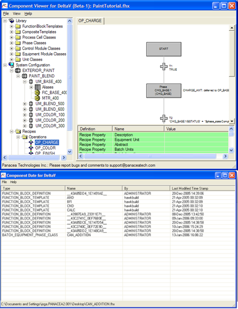Click the Process Cell Classes folder icon
The height and width of the screenshot is (309, 238).
pos(18,37)
